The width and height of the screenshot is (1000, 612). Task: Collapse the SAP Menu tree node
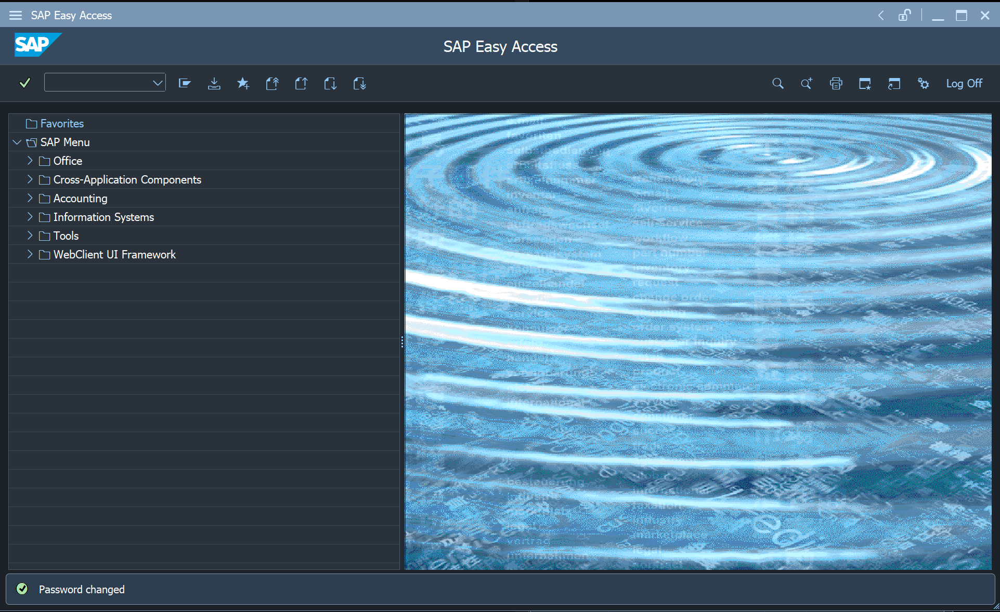tap(17, 142)
